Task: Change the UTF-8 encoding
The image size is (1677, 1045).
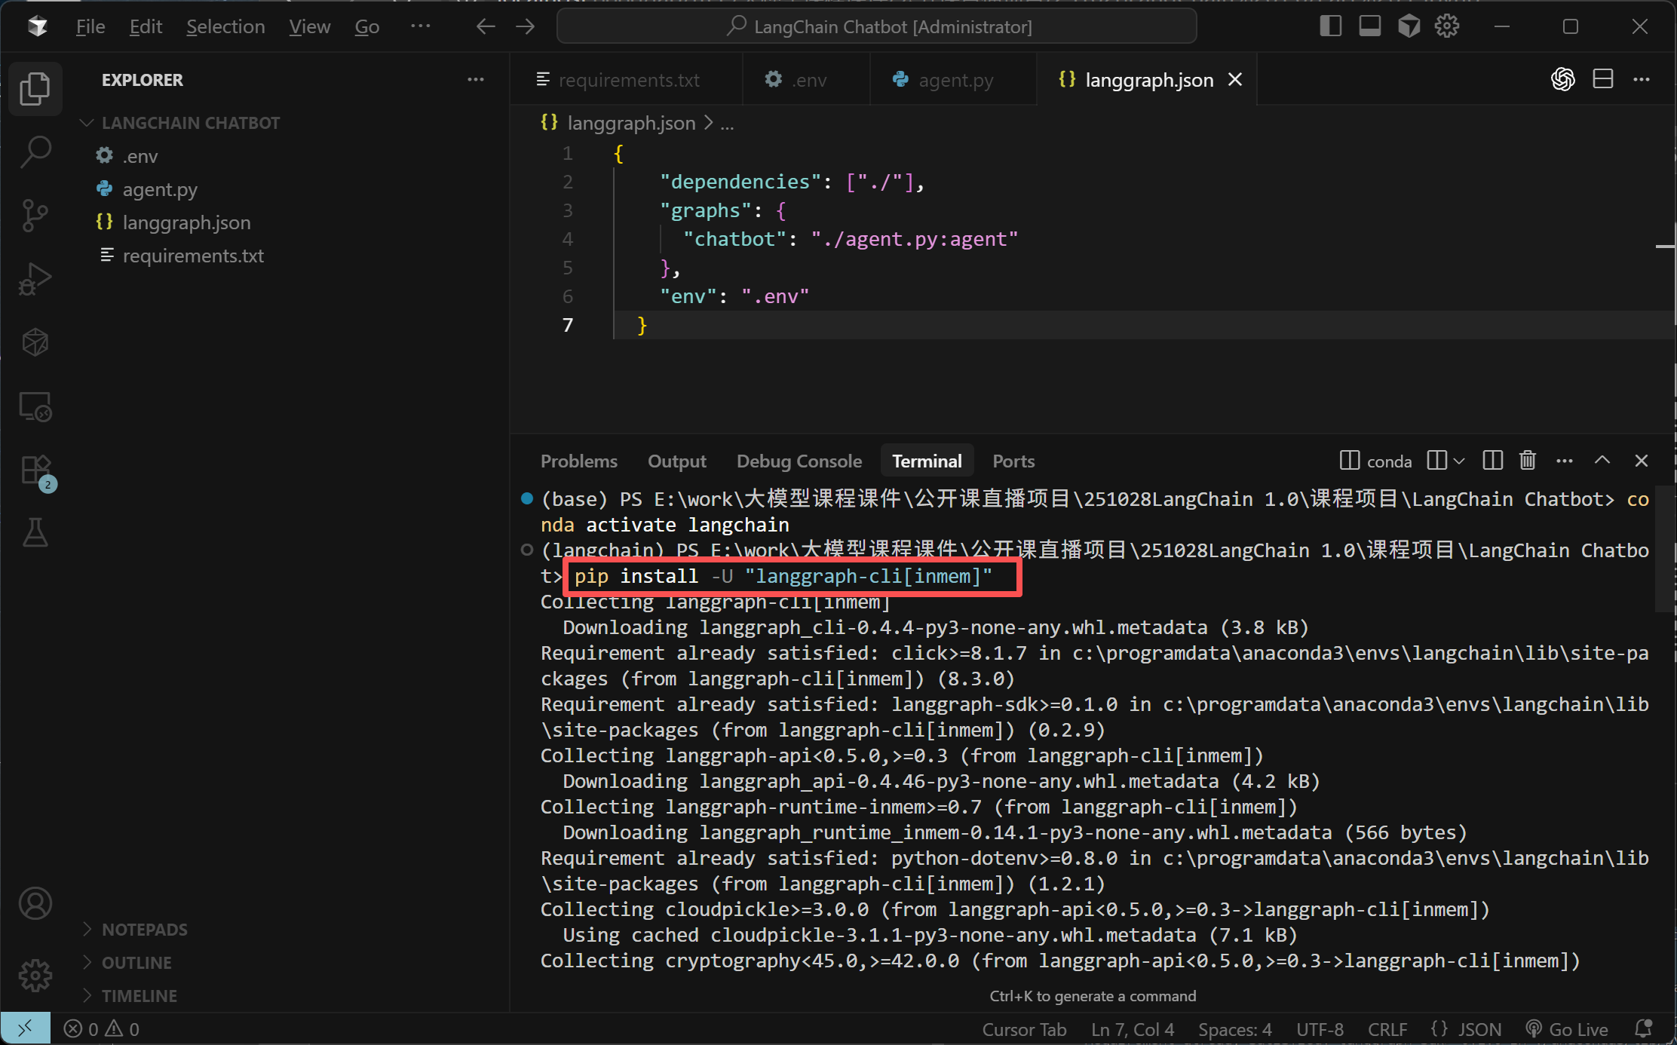Action: 1320,1028
